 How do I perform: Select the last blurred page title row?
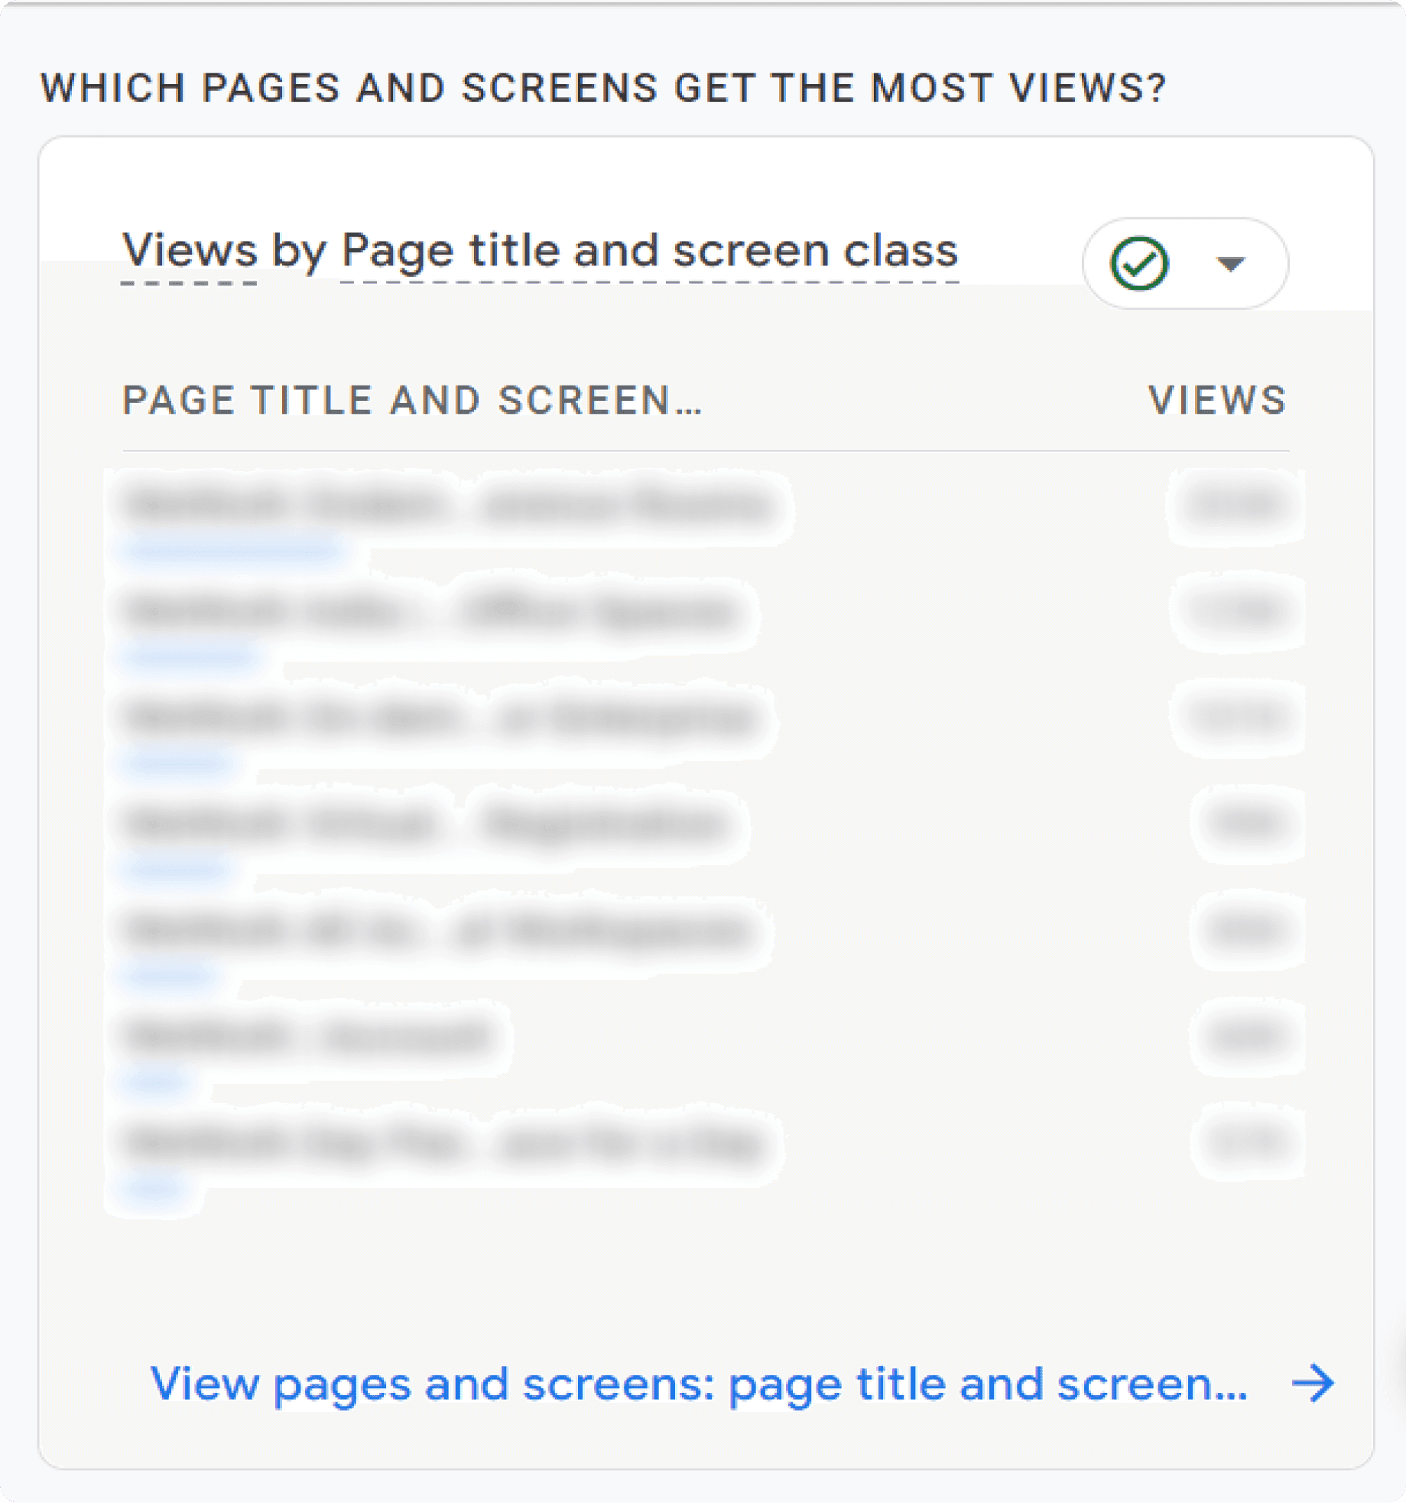(x=445, y=1143)
